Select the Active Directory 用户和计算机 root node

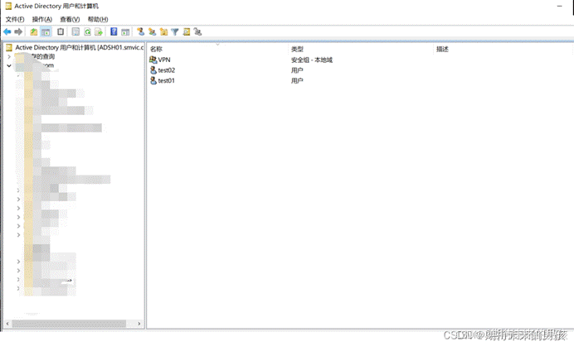(80, 47)
